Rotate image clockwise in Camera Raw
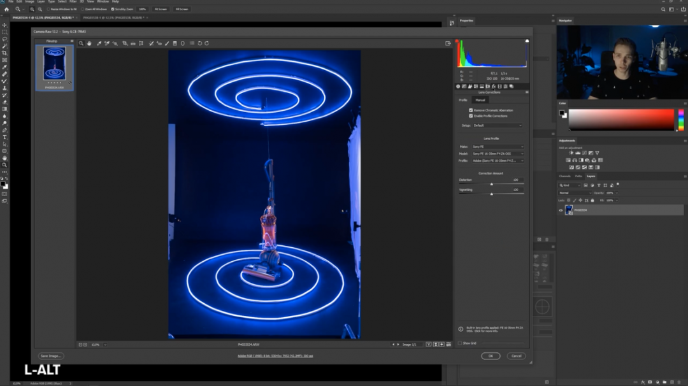 pyautogui.click(x=206, y=43)
